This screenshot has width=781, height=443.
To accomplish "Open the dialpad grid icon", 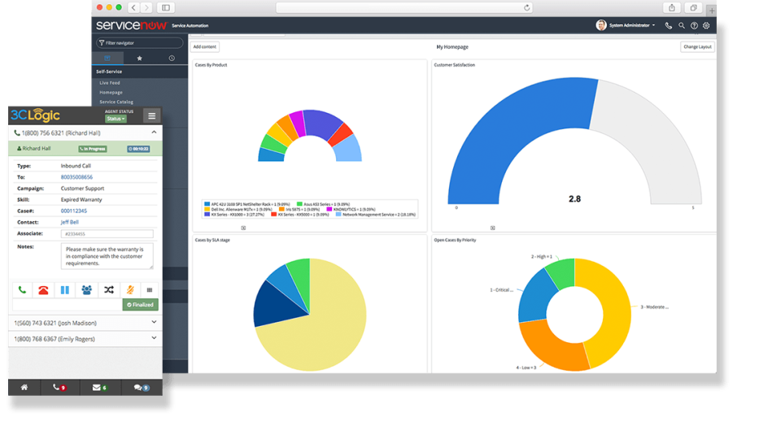I will click(x=149, y=289).
